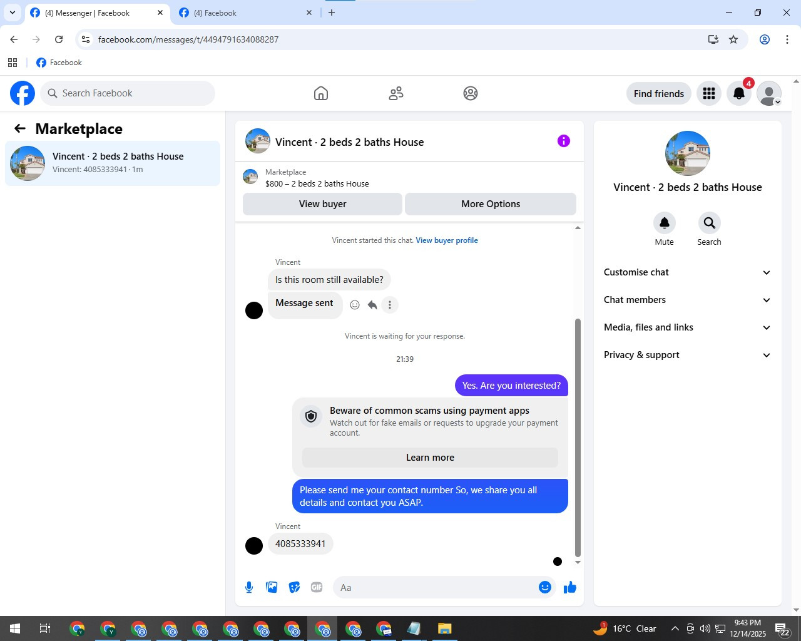
Task: Expand the Chat members section
Action: coord(688,300)
